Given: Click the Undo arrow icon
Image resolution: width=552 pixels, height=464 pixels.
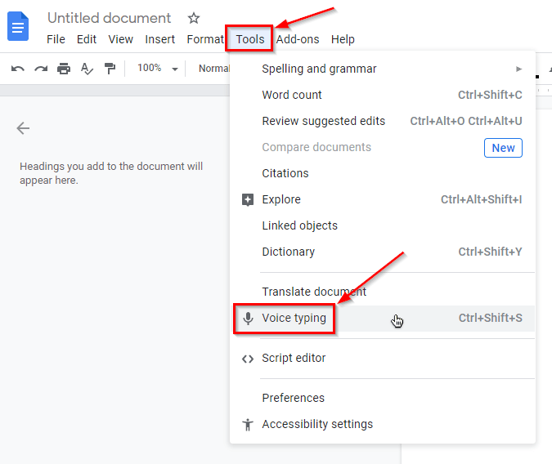Looking at the screenshot, I should click(x=18, y=69).
